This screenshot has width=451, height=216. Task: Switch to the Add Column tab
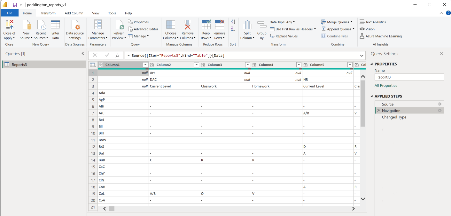74,13
